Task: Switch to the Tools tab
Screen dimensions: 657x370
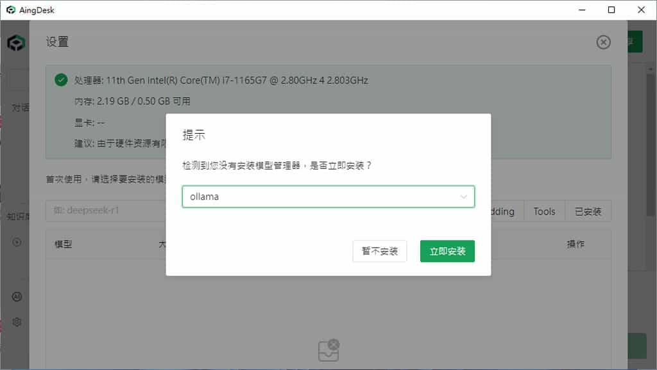Action: point(544,211)
